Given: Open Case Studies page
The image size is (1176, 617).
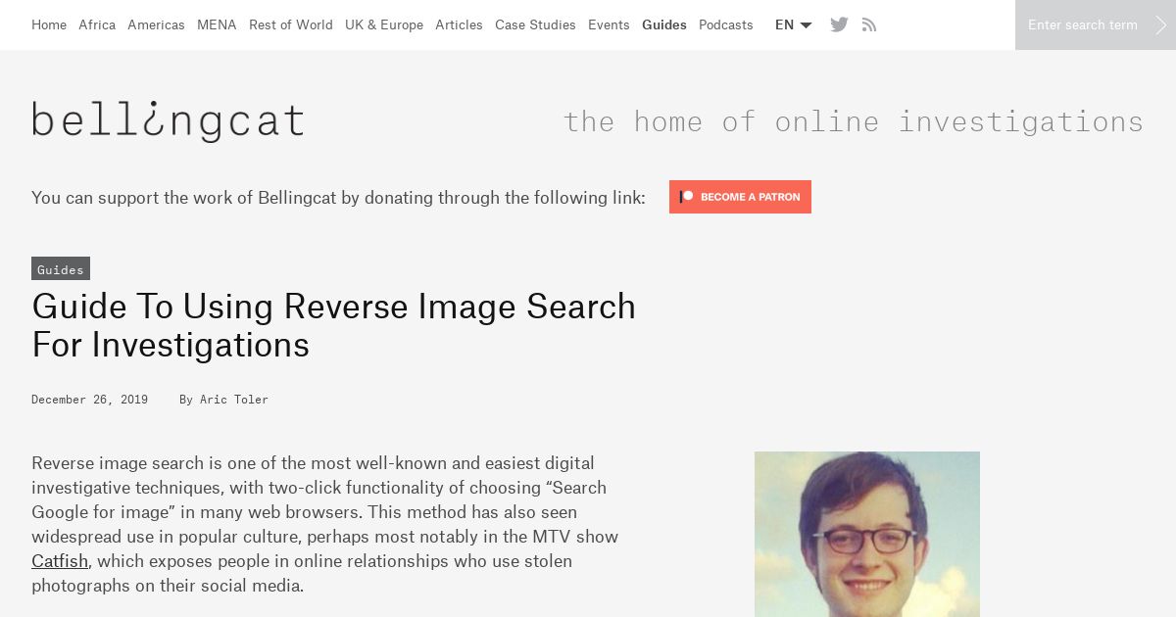Looking at the screenshot, I should coord(535,24).
